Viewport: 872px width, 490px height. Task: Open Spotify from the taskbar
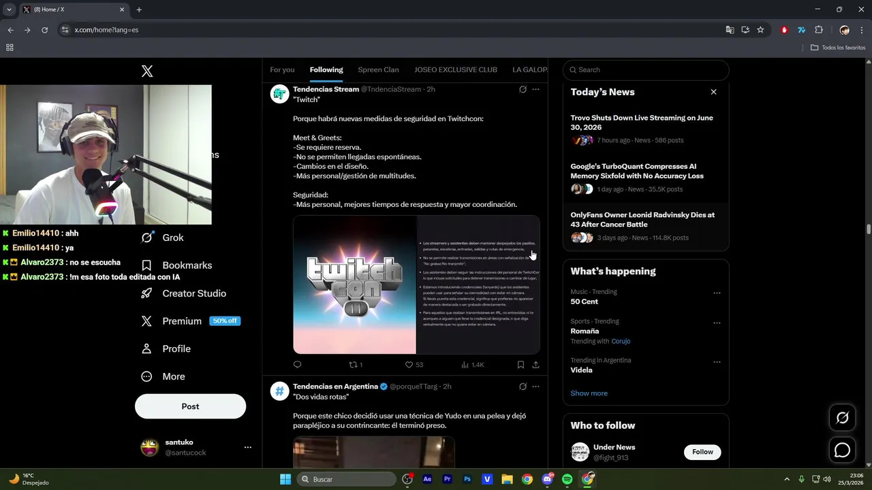(x=567, y=479)
